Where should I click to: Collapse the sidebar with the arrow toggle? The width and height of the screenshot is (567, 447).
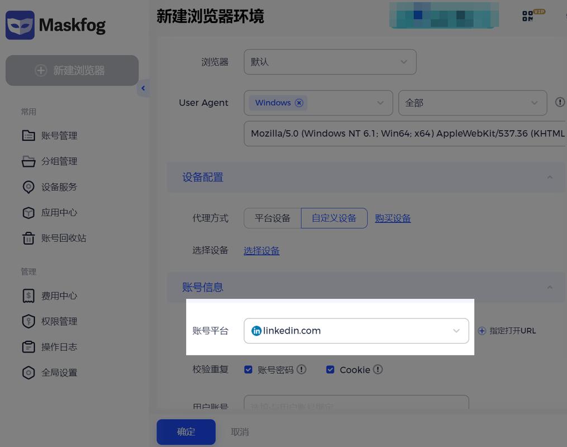pos(144,88)
